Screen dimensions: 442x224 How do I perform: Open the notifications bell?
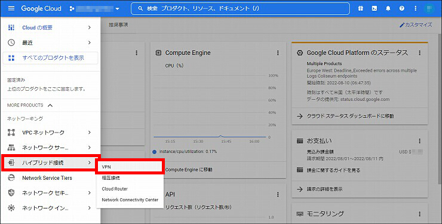tap(388, 8)
